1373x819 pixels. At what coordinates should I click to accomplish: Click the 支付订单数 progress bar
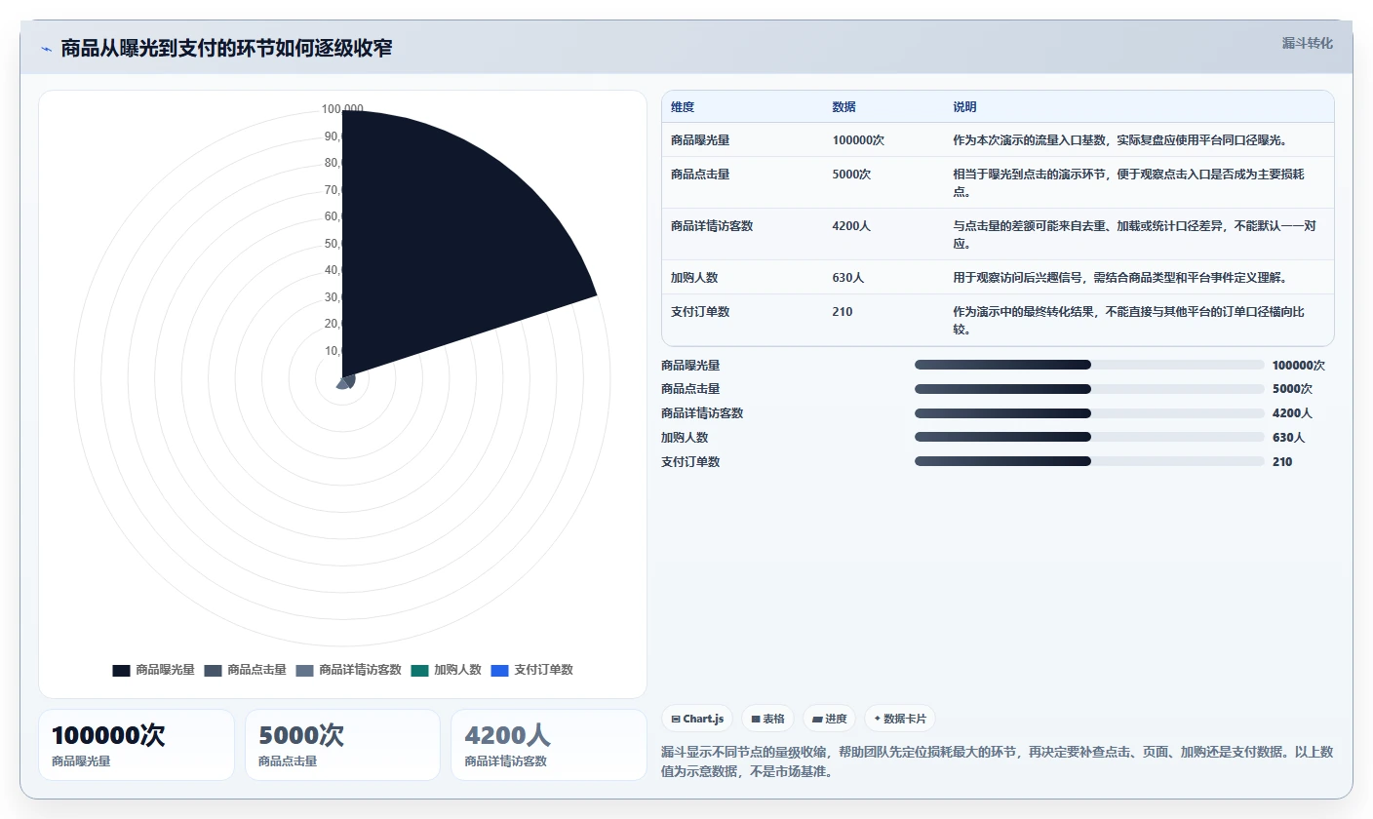(x=1089, y=461)
